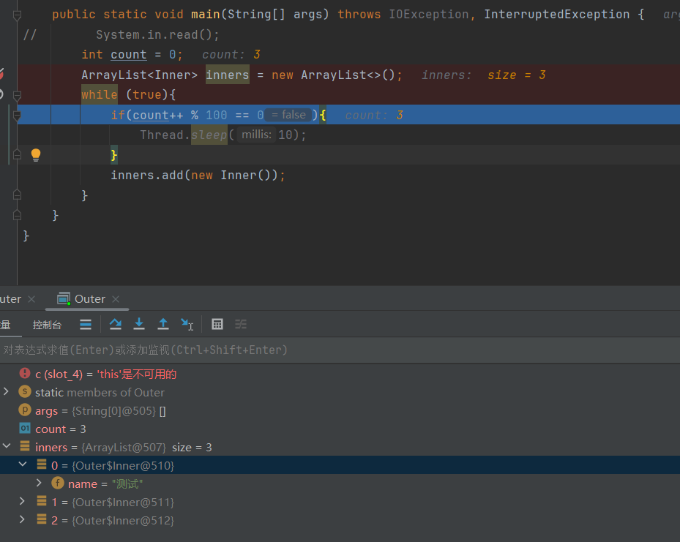Collapse element 0 Outer$Inner@510
680x542 pixels.
pyautogui.click(x=23, y=464)
